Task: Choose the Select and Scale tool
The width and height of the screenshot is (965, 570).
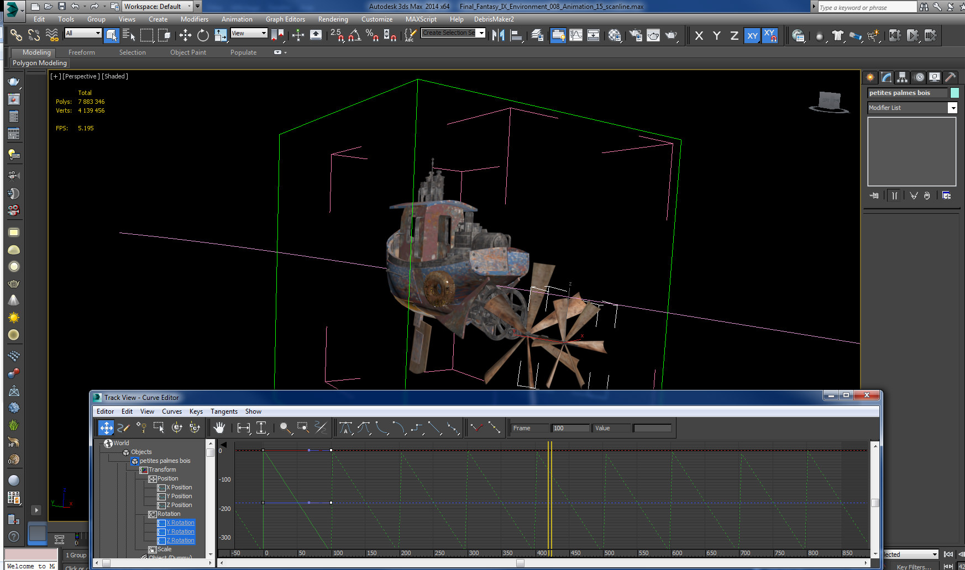Action: pyautogui.click(x=221, y=35)
